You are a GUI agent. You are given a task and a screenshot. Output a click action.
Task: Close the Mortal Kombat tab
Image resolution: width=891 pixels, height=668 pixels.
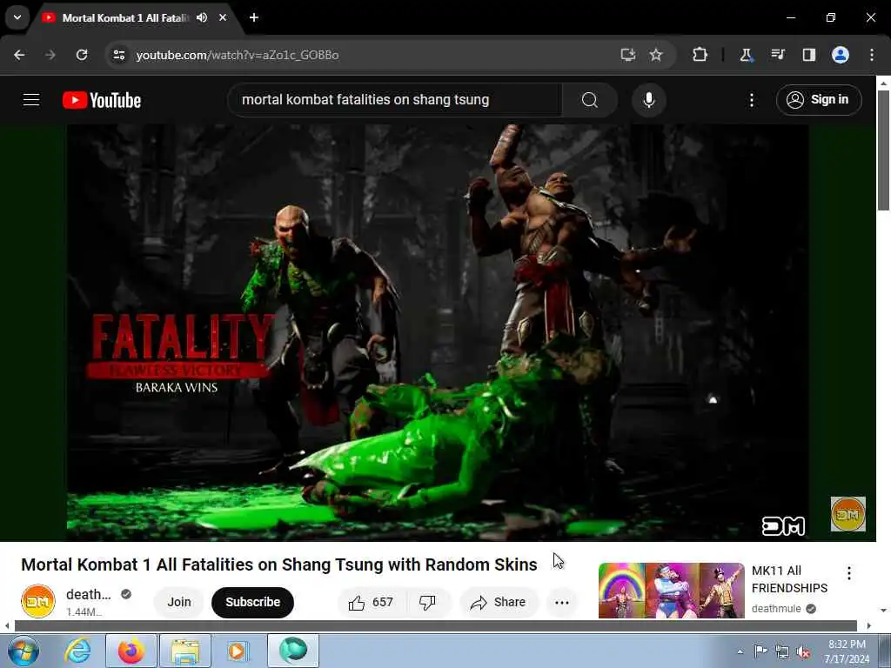click(223, 17)
